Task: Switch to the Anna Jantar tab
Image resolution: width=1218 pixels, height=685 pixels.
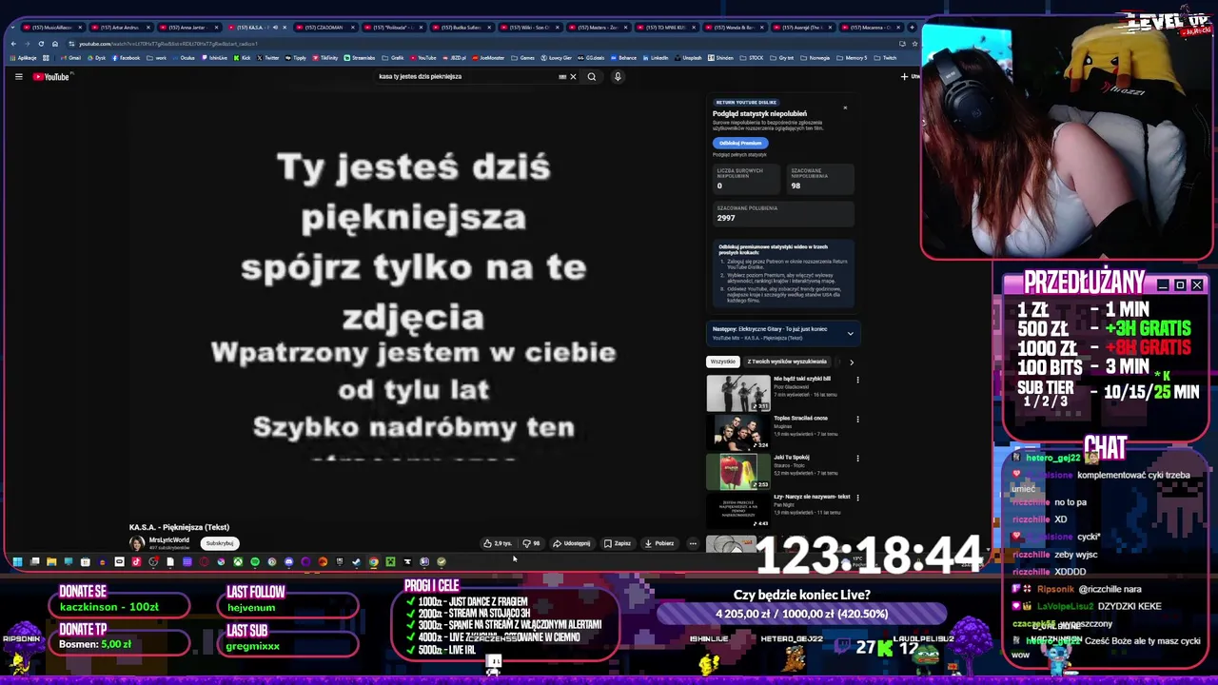Action: click(188, 28)
